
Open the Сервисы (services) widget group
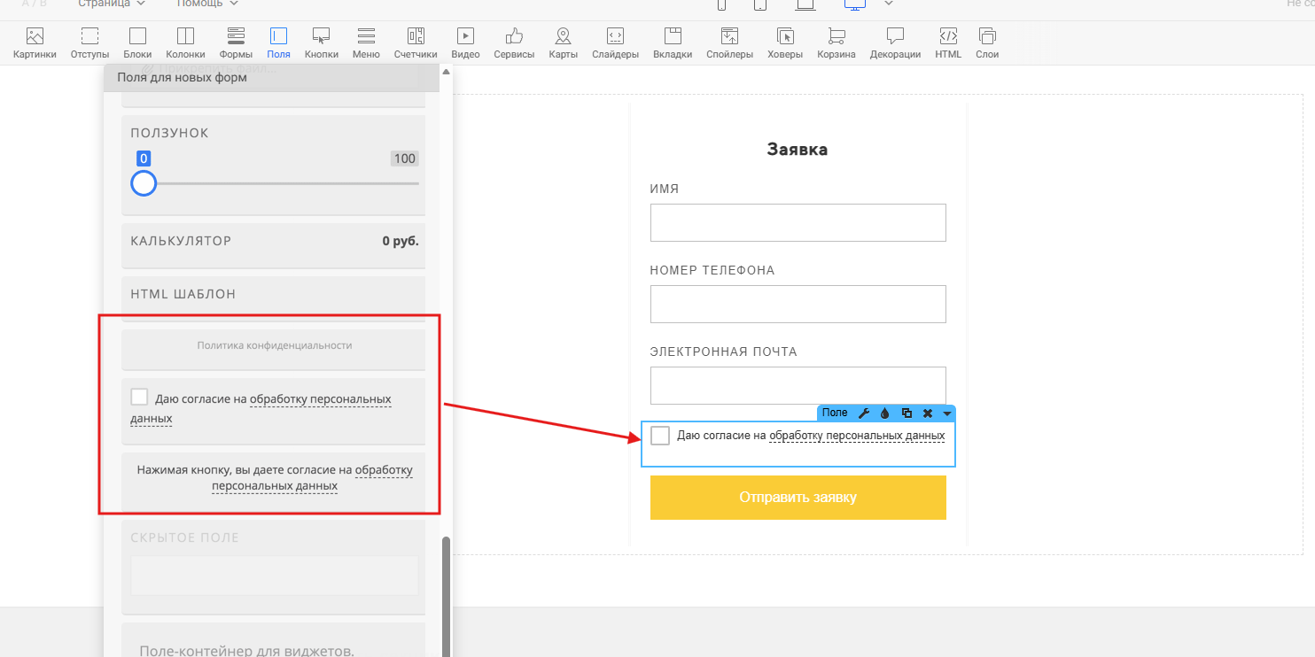[x=514, y=43]
